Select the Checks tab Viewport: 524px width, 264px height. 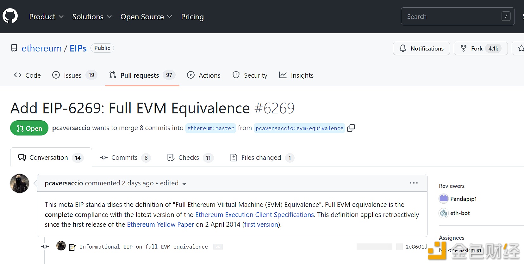[190, 157]
